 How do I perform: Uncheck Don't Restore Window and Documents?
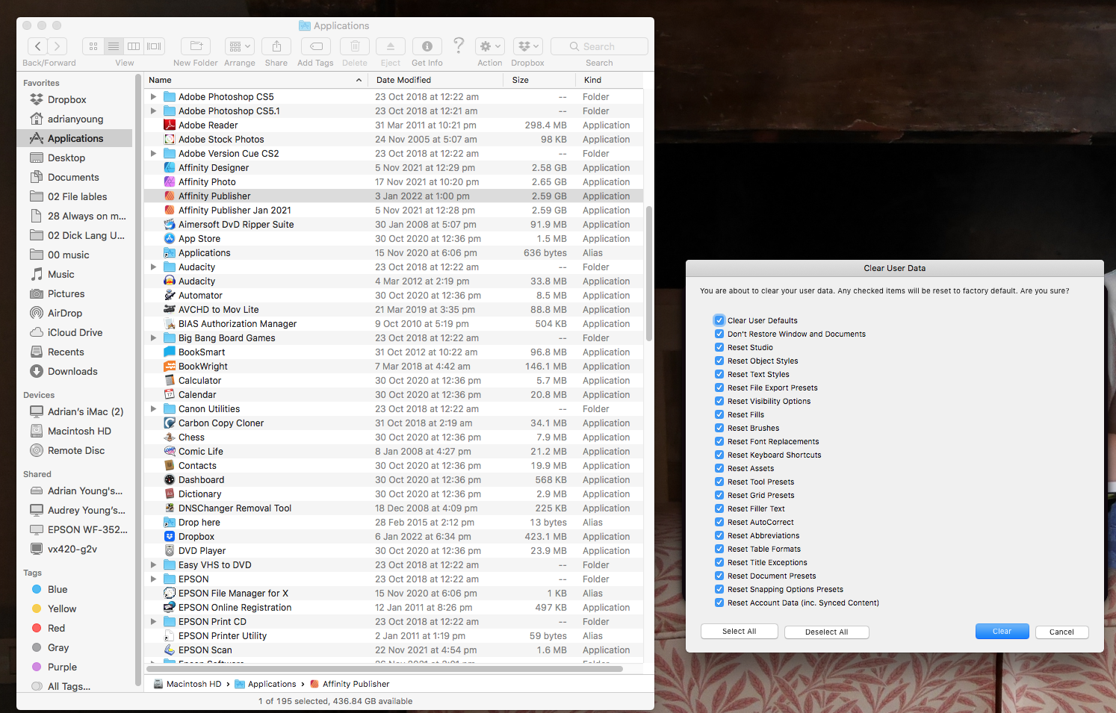click(719, 334)
